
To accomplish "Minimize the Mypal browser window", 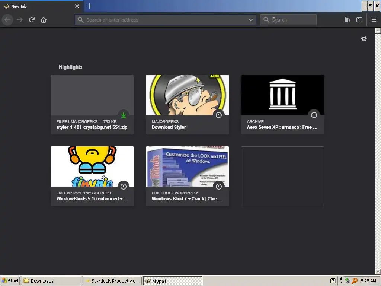I will 364,6.
